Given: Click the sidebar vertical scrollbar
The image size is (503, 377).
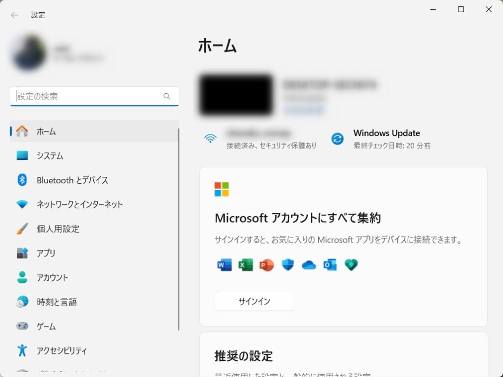Looking at the screenshot, I should [179, 229].
